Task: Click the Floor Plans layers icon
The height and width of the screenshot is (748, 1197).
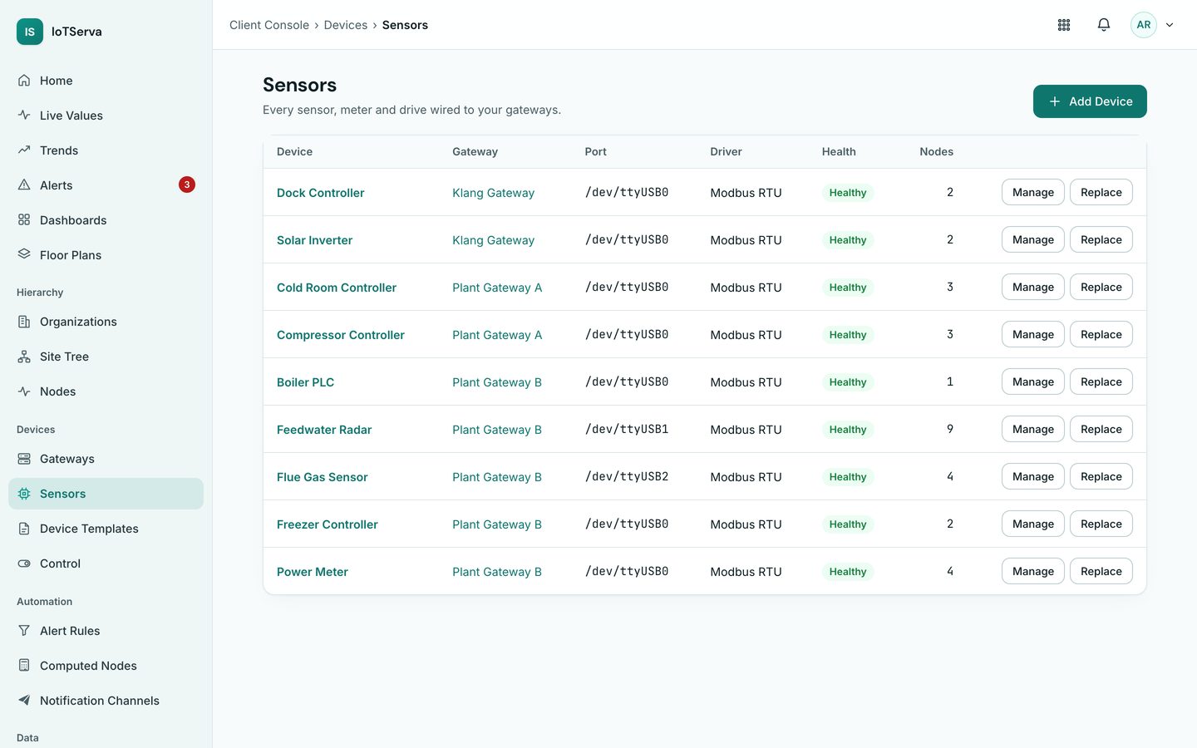Action: pyautogui.click(x=24, y=255)
